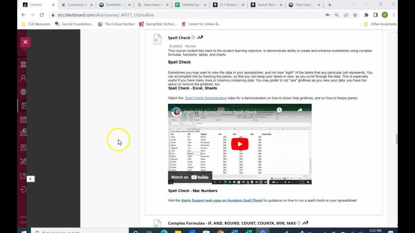Bookmark this page with the star icon
The width and height of the screenshot is (415, 233).
point(355,15)
